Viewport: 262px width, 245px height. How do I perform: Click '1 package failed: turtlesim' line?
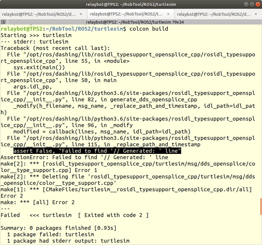coord(51,234)
